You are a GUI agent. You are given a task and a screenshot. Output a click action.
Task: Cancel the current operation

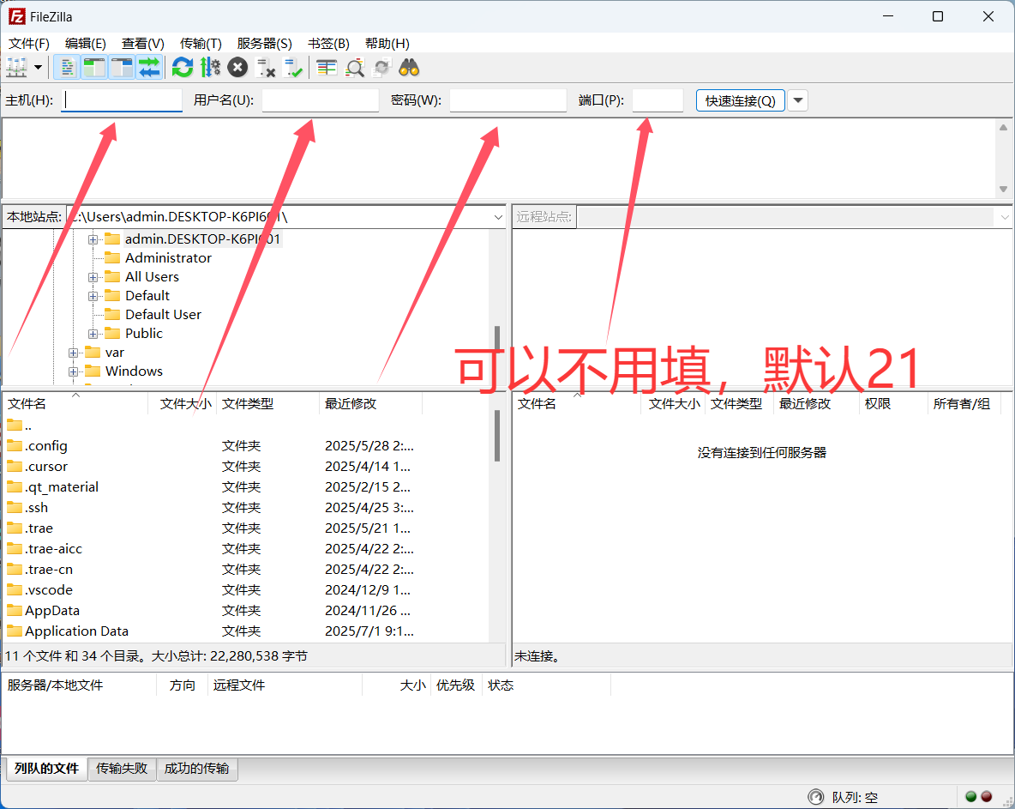coord(237,68)
